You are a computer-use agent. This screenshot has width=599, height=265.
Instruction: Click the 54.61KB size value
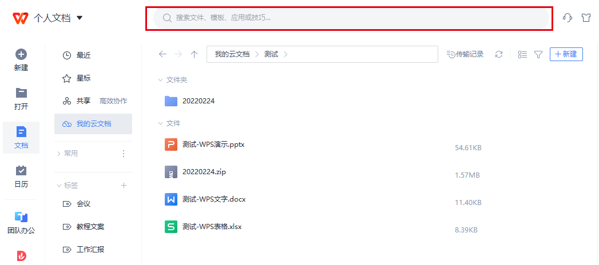(x=468, y=147)
